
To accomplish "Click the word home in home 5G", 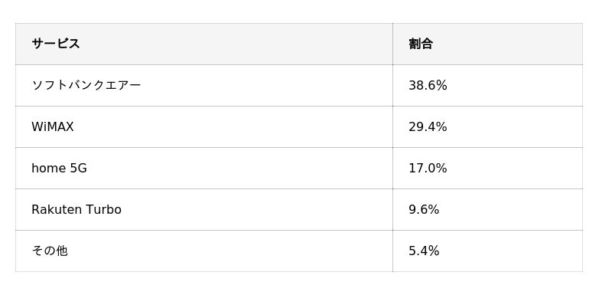I will 49,168.
